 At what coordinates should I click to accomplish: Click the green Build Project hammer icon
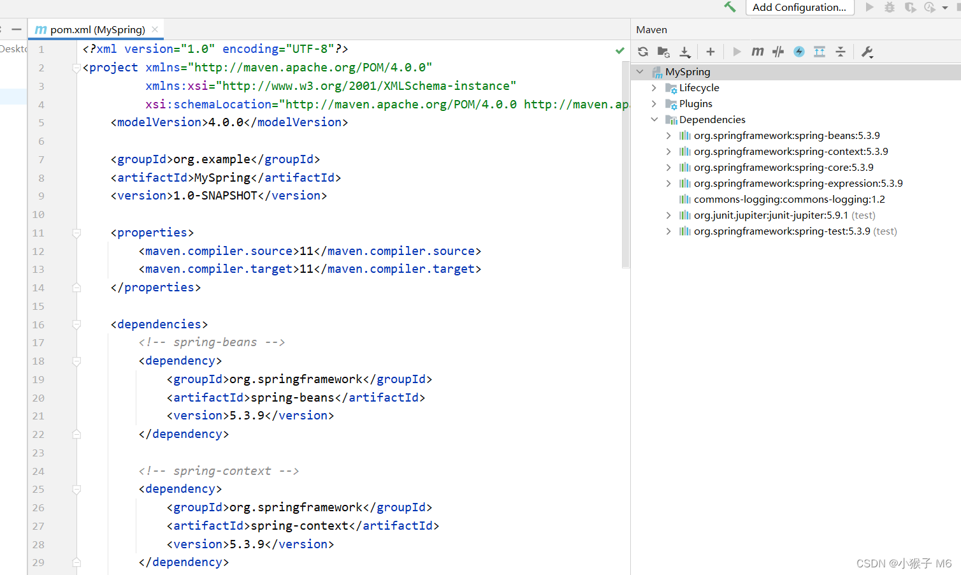730,7
